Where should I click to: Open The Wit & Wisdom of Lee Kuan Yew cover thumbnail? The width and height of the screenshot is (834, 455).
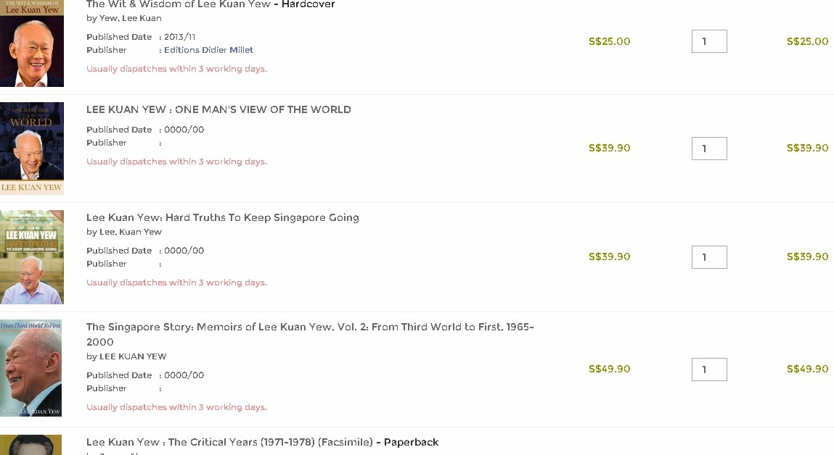pos(32,43)
